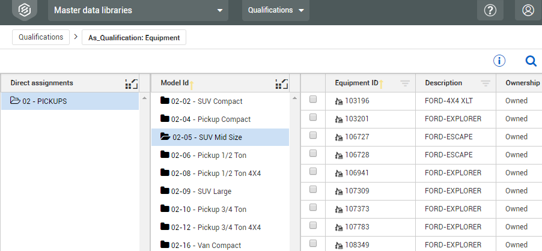
Task: Select the 02 - PICKUPS folder
Action: tap(44, 101)
